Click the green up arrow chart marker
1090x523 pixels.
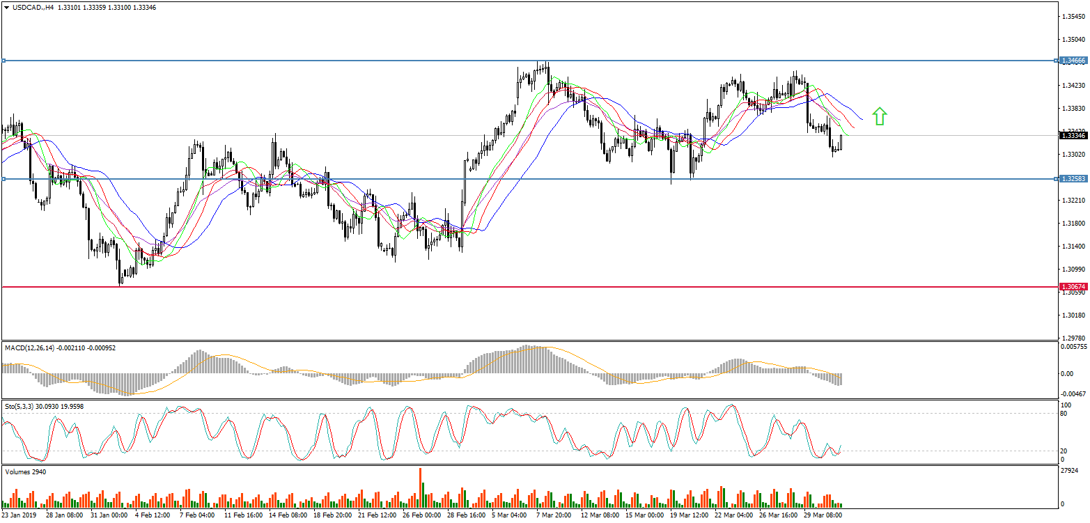880,116
